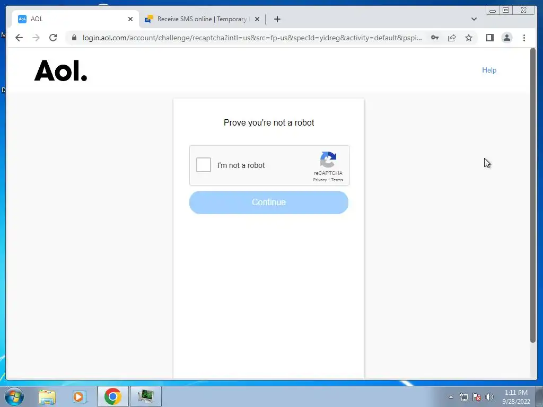Open saved passwords key icon
This screenshot has width=543, height=407.
[435, 38]
